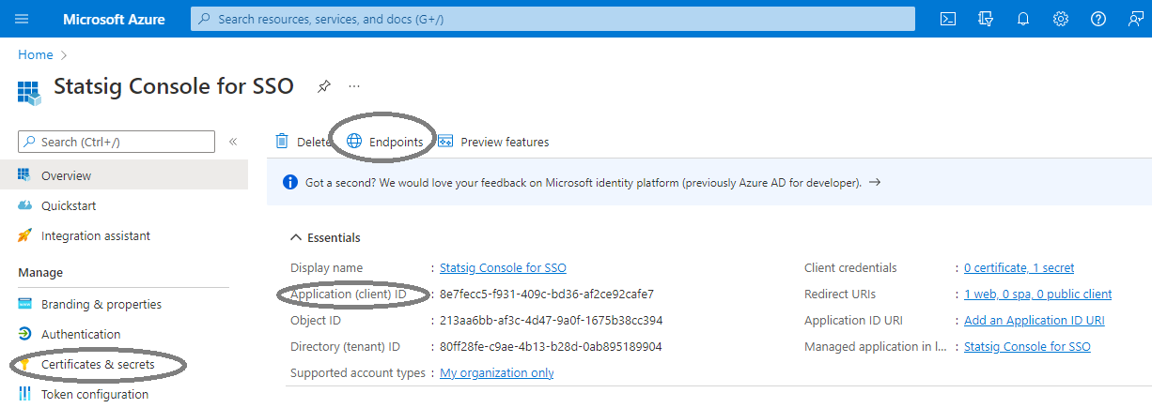The height and width of the screenshot is (408, 1152).
Task: Open the notifications bell
Action: pyautogui.click(x=1023, y=19)
